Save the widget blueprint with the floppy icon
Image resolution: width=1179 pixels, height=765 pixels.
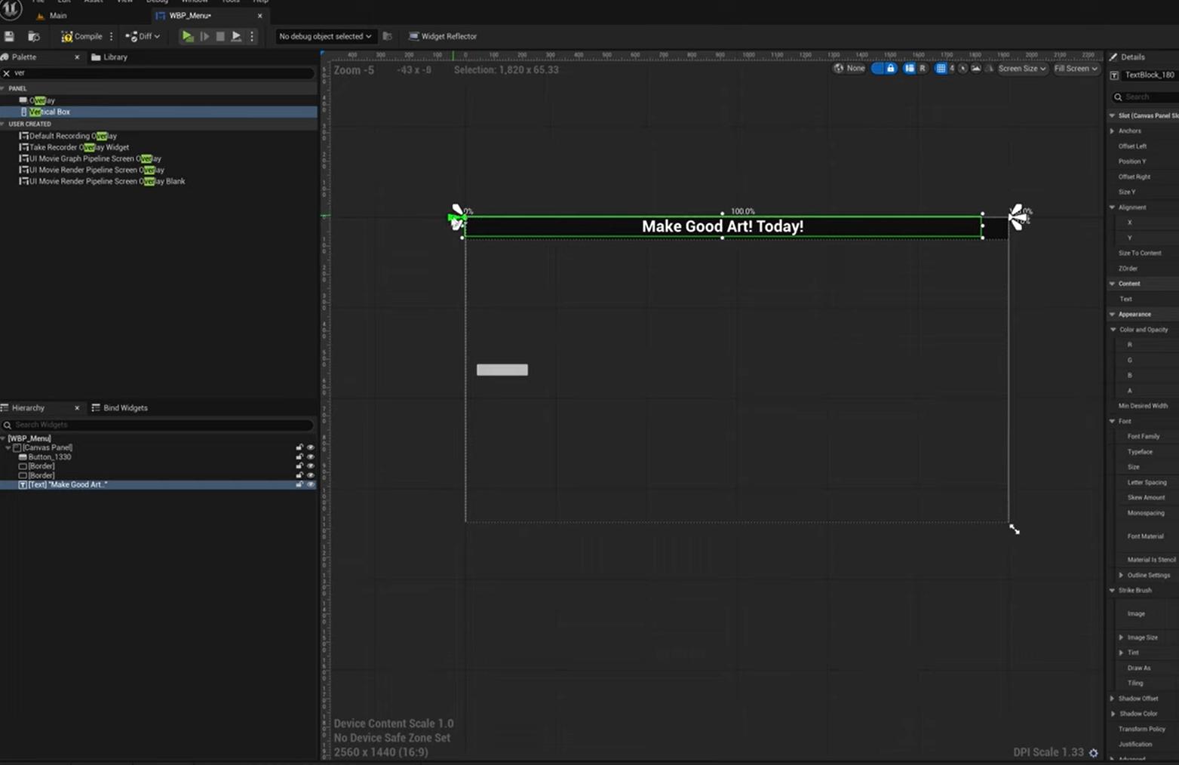tap(10, 36)
